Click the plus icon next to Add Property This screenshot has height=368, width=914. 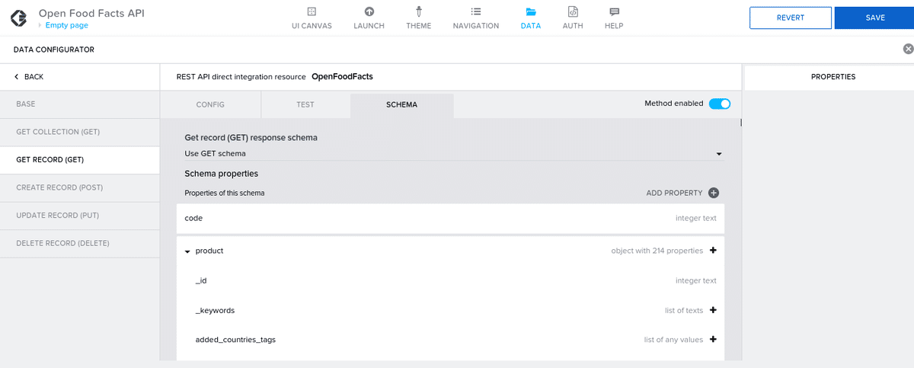[714, 193]
